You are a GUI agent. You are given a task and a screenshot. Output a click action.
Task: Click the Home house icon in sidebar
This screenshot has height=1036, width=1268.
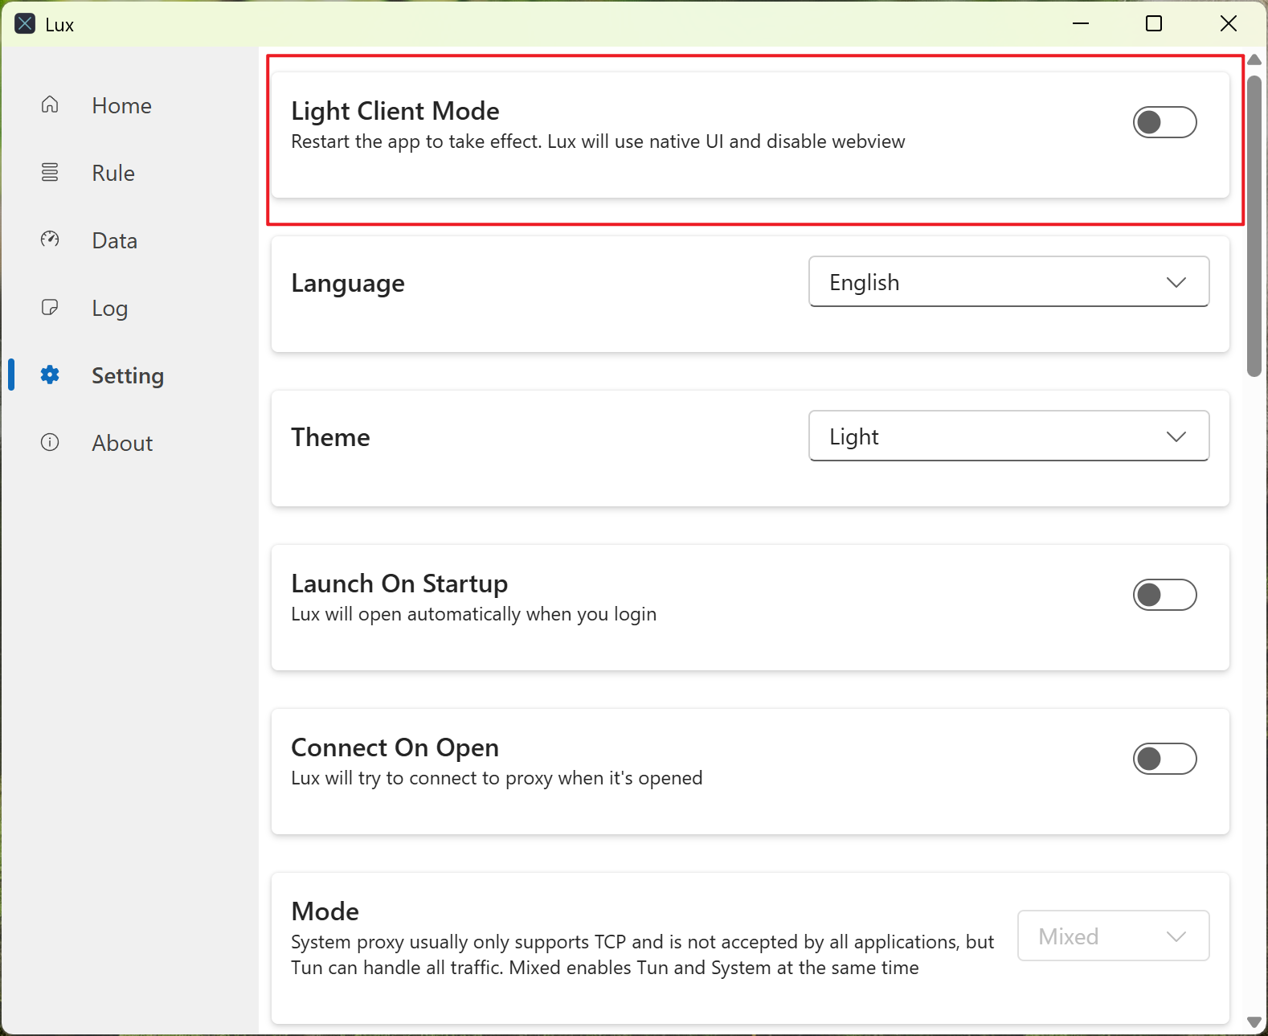pyautogui.click(x=50, y=105)
